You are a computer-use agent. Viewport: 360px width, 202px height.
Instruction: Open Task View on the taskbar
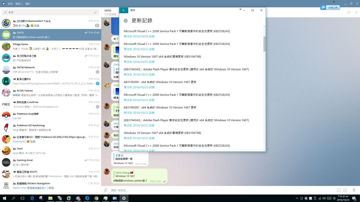pyautogui.click(x=22, y=198)
